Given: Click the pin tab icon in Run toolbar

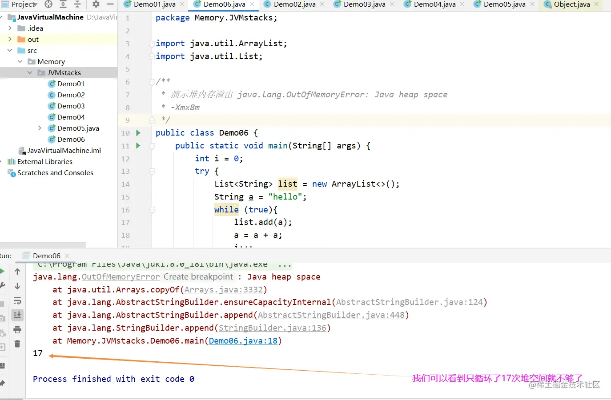Looking at the screenshot, I should pos(2,383).
